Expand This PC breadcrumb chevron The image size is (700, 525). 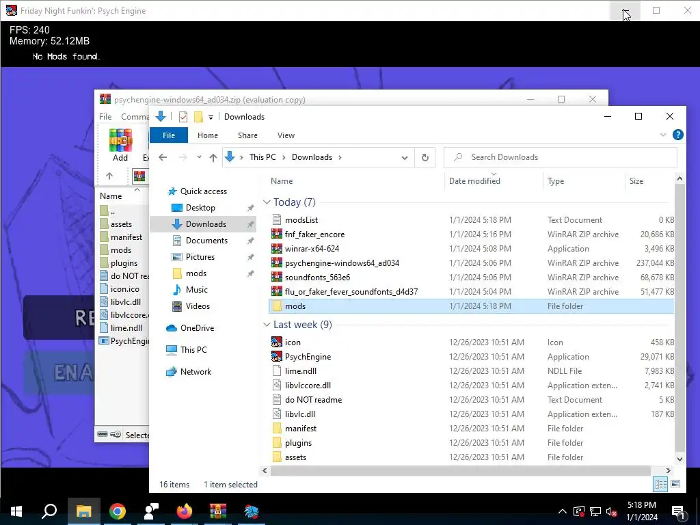[x=284, y=157]
